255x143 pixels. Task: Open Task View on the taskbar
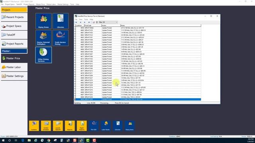(16, 140)
